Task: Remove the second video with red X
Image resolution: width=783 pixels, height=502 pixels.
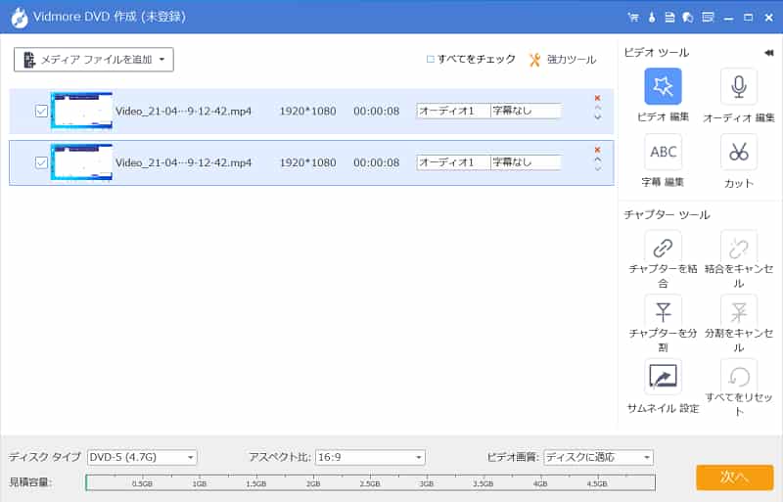Action: pyautogui.click(x=597, y=150)
